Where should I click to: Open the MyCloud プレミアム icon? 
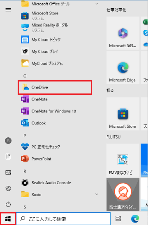(x=25, y=63)
